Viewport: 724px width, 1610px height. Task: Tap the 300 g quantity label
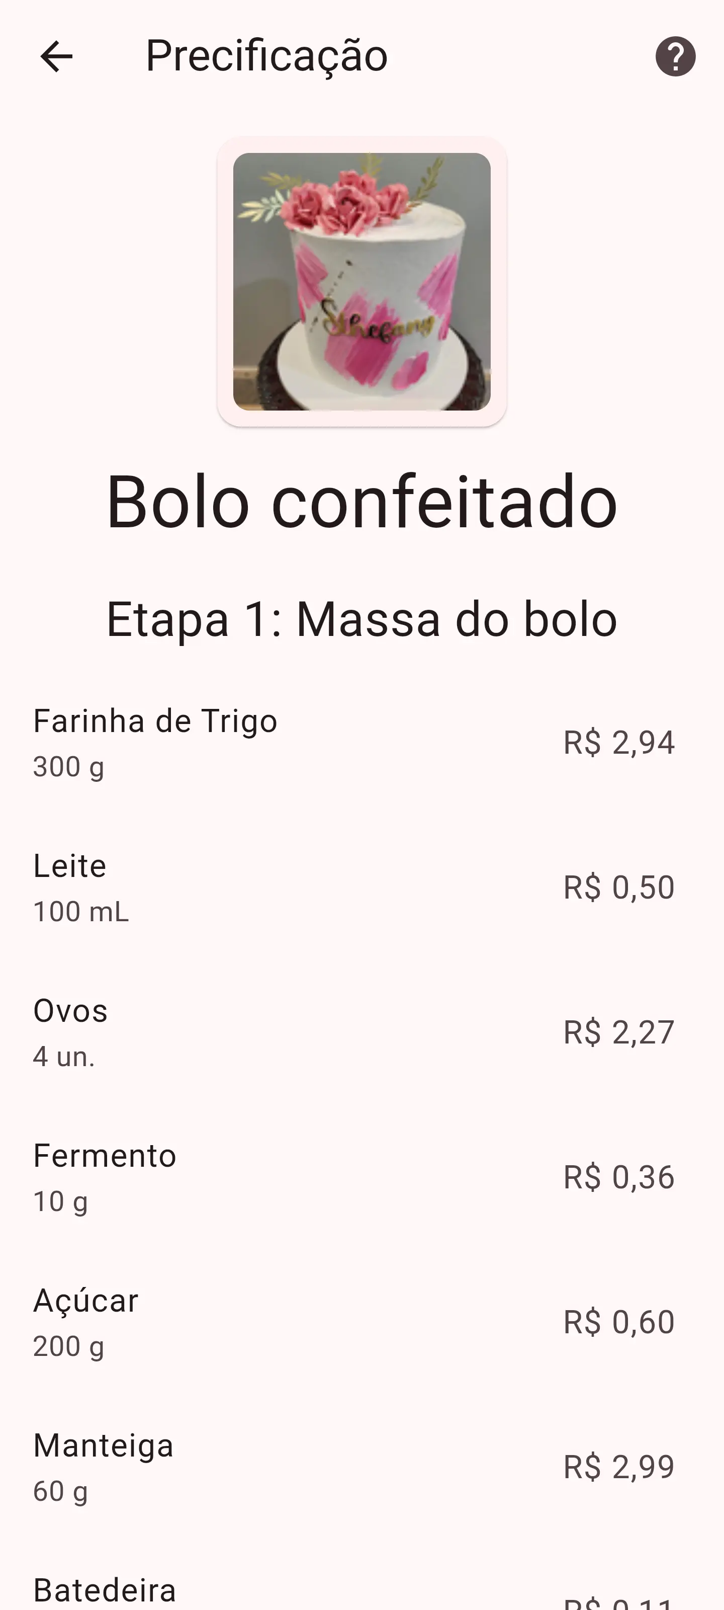tap(69, 767)
